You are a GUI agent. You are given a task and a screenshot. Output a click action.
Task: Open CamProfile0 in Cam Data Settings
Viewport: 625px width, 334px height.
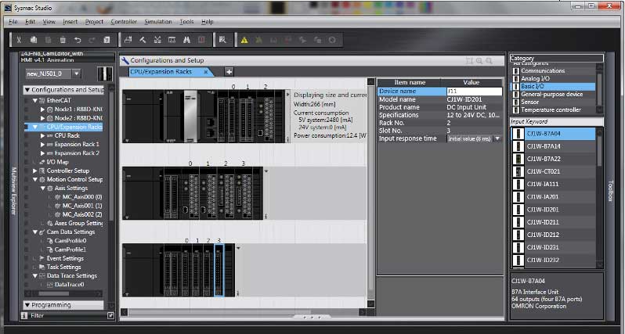(x=68, y=241)
